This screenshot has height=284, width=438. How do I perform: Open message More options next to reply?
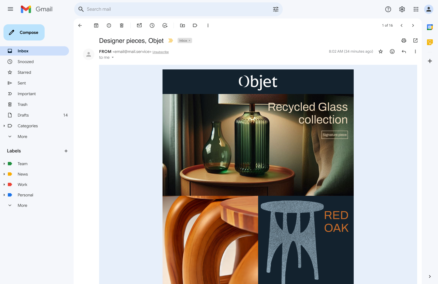[415, 51]
